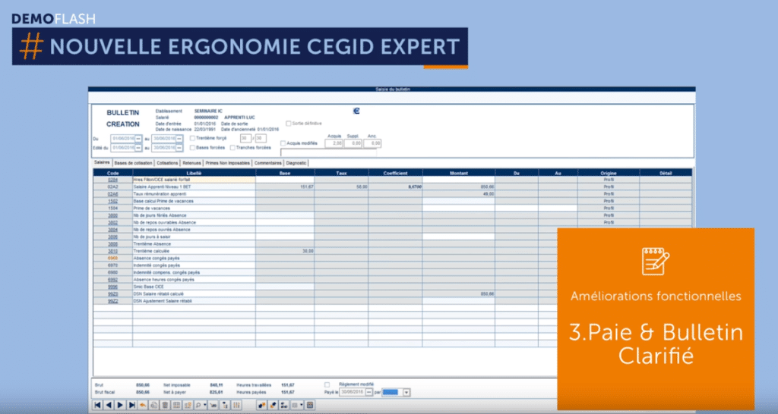This screenshot has width=778, height=414.
Task: Select 'Salaire Apprenti Niveau 1 BET' row label
Action: 162,187
